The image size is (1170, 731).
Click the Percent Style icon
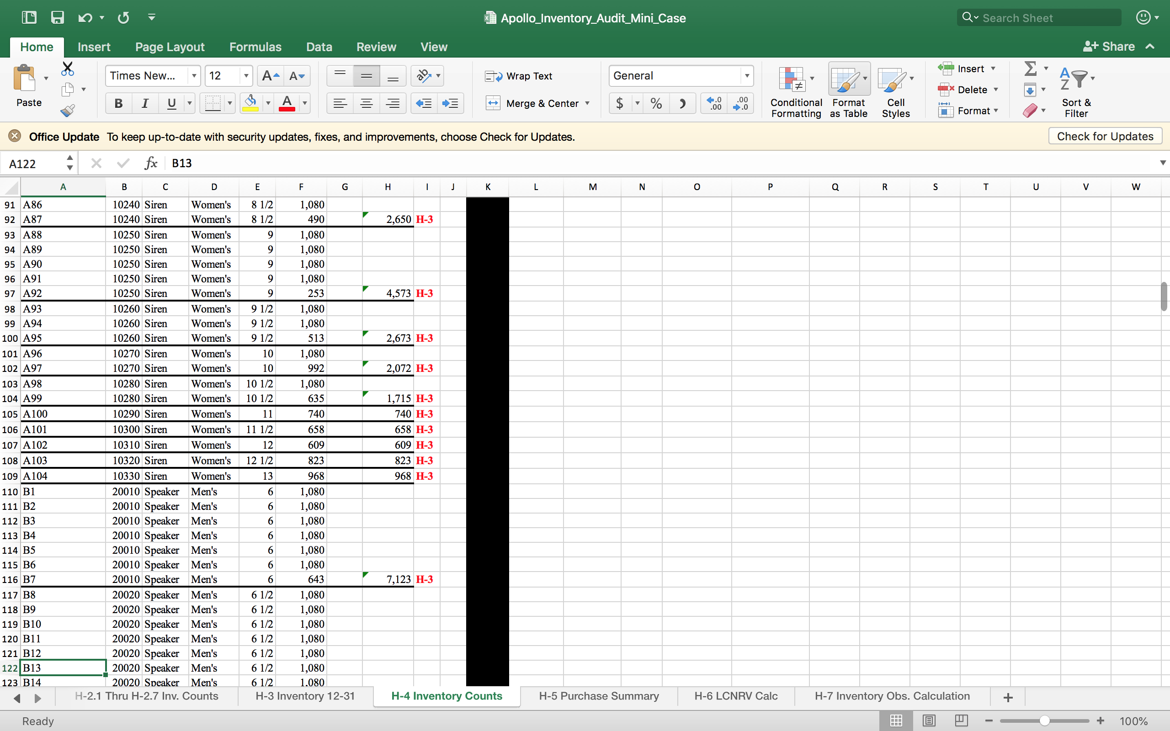coord(656,103)
